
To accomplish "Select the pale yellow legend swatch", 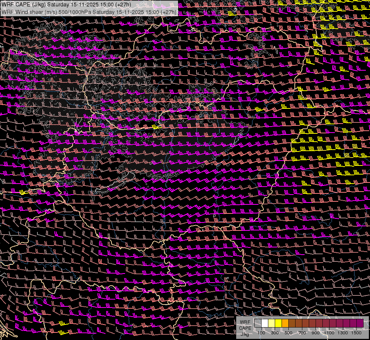I will click(x=272, y=323).
